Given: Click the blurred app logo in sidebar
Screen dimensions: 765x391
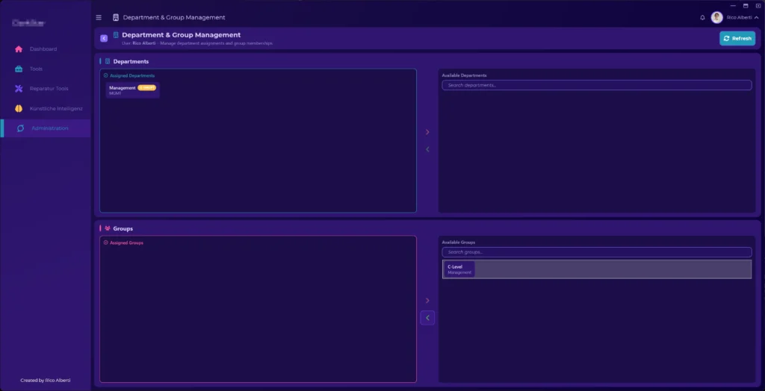Looking at the screenshot, I should 28,23.
